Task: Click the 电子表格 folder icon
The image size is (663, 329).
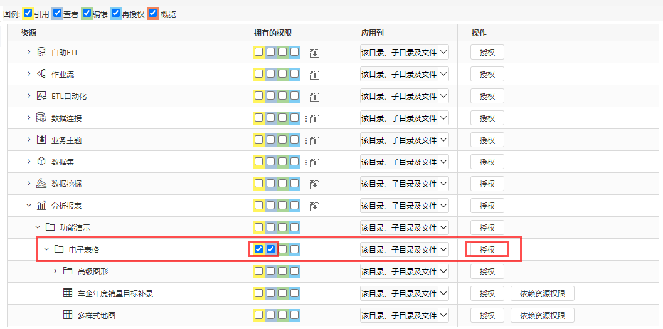Action: click(x=59, y=249)
